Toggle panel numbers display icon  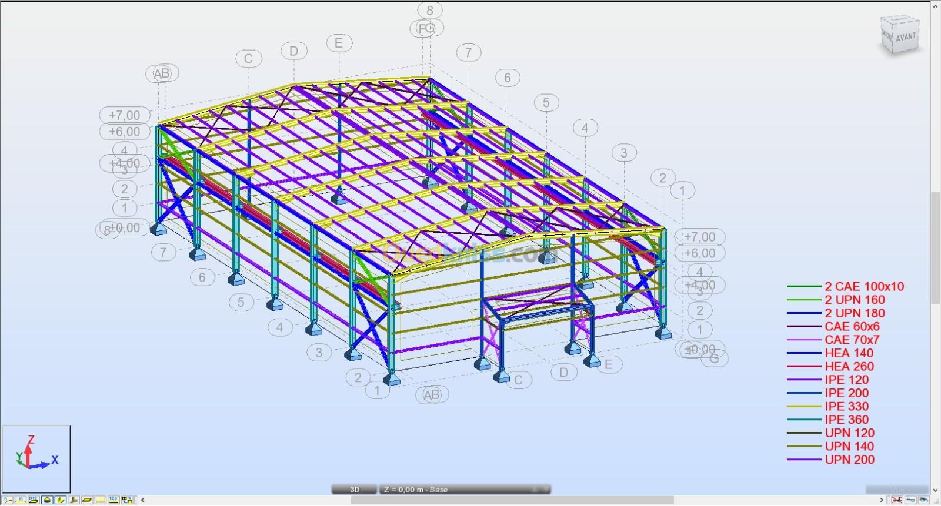34,500
